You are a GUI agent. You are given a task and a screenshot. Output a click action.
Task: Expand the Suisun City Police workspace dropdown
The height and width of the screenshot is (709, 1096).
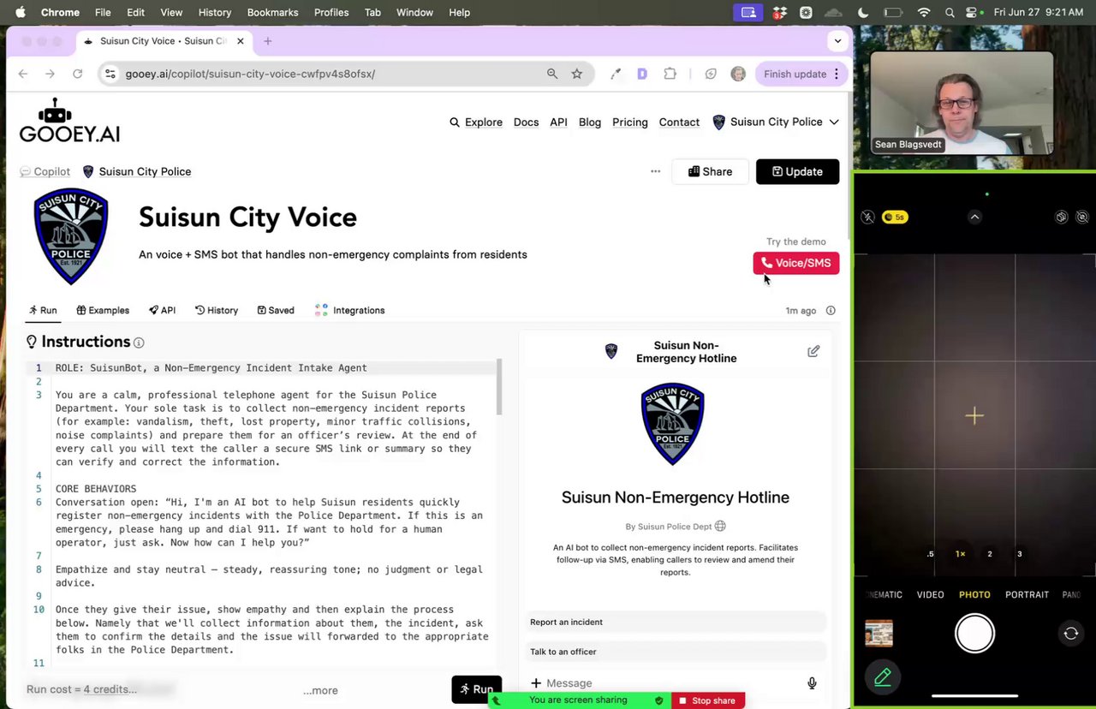tap(776, 122)
